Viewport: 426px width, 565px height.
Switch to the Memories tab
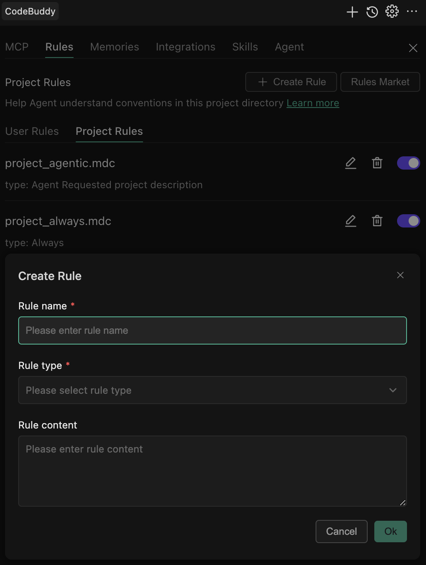115,47
